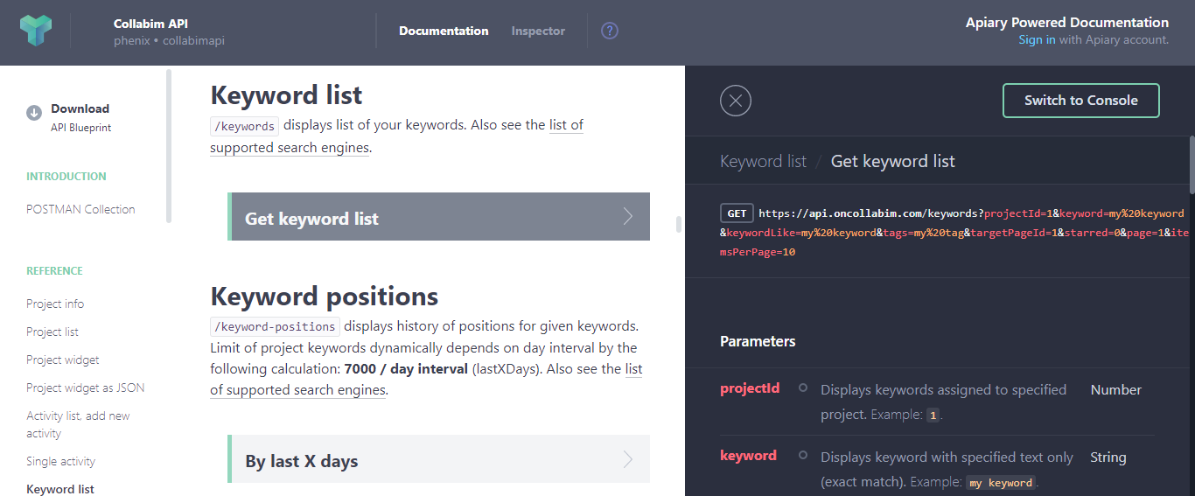The image size is (1195, 496).
Task: Click the sidebar scrollbar handle
Action: [168, 147]
